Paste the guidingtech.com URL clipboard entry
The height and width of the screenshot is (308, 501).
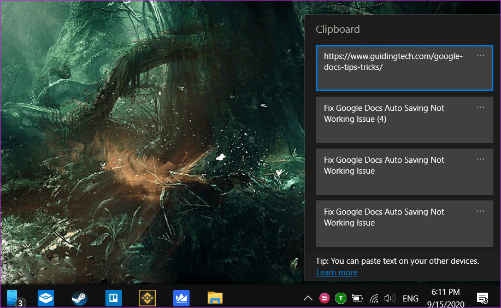(404, 68)
